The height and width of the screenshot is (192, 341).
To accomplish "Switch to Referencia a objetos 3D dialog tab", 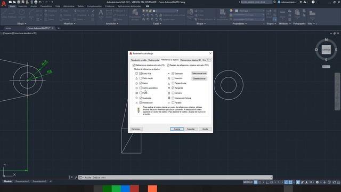I will [191, 60].
